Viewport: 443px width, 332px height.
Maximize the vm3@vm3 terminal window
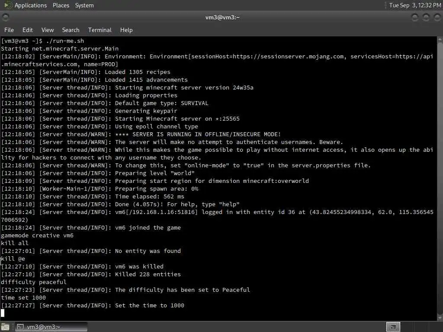[x=426, y=17]
